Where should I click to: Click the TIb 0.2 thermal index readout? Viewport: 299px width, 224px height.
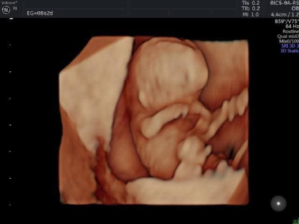250,8
